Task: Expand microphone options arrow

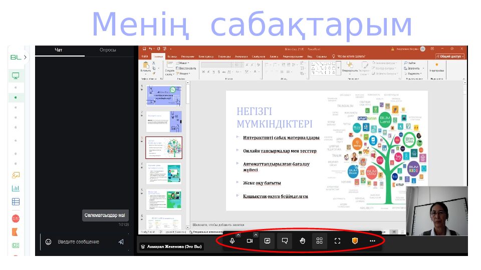Action: (x=238, y=234)
